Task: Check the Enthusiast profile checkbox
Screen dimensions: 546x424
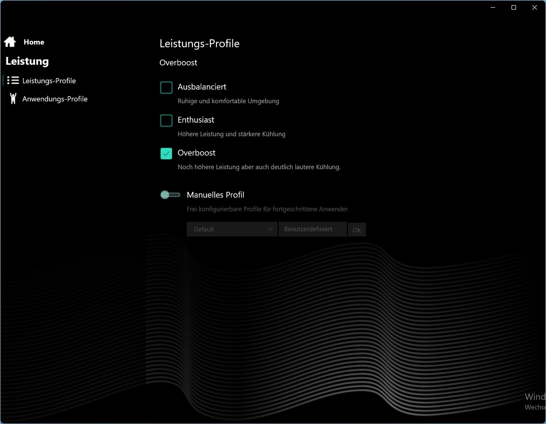Action: pos(166,120)
